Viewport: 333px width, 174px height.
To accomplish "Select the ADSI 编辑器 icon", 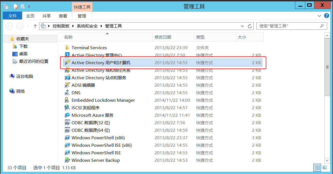I will [67, 85].
